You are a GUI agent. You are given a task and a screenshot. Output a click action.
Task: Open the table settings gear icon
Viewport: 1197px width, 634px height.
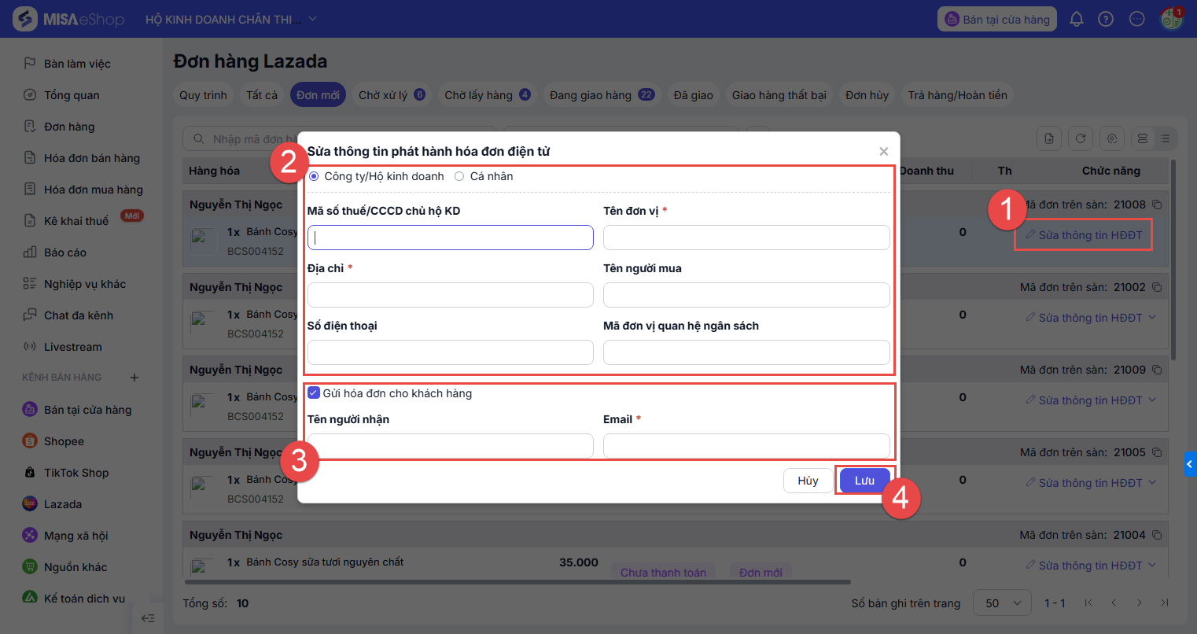point(1112,138)
